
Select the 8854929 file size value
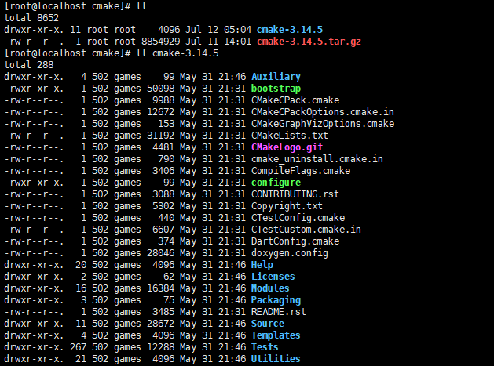(161, 42)
